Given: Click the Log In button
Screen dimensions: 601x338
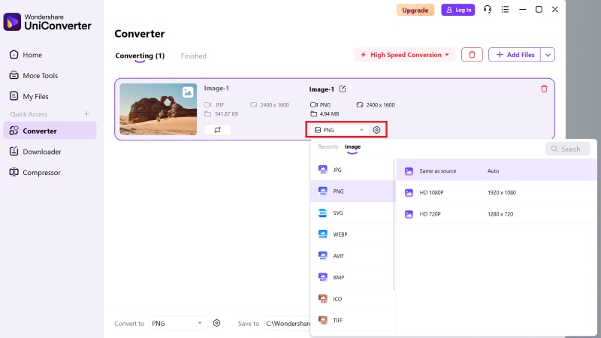Looking at the screenshot, I should [x=458, y=10].
